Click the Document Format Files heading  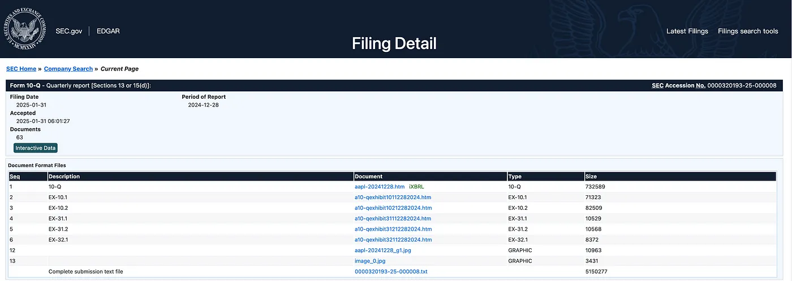click(37, 165)
